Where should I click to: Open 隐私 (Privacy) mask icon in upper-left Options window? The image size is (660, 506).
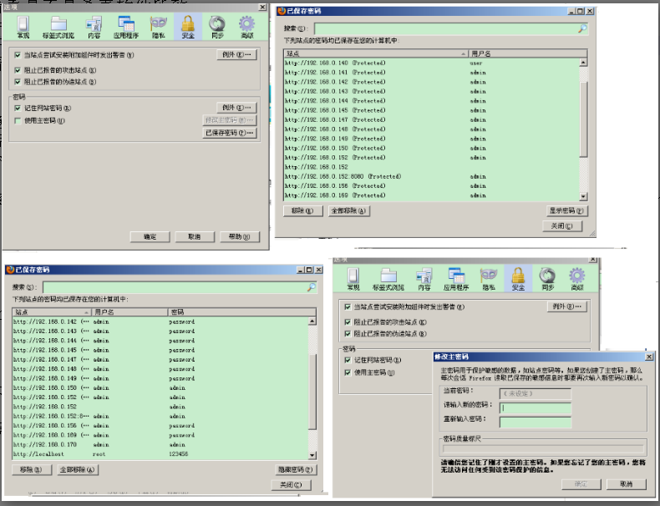tap(158, 27)
